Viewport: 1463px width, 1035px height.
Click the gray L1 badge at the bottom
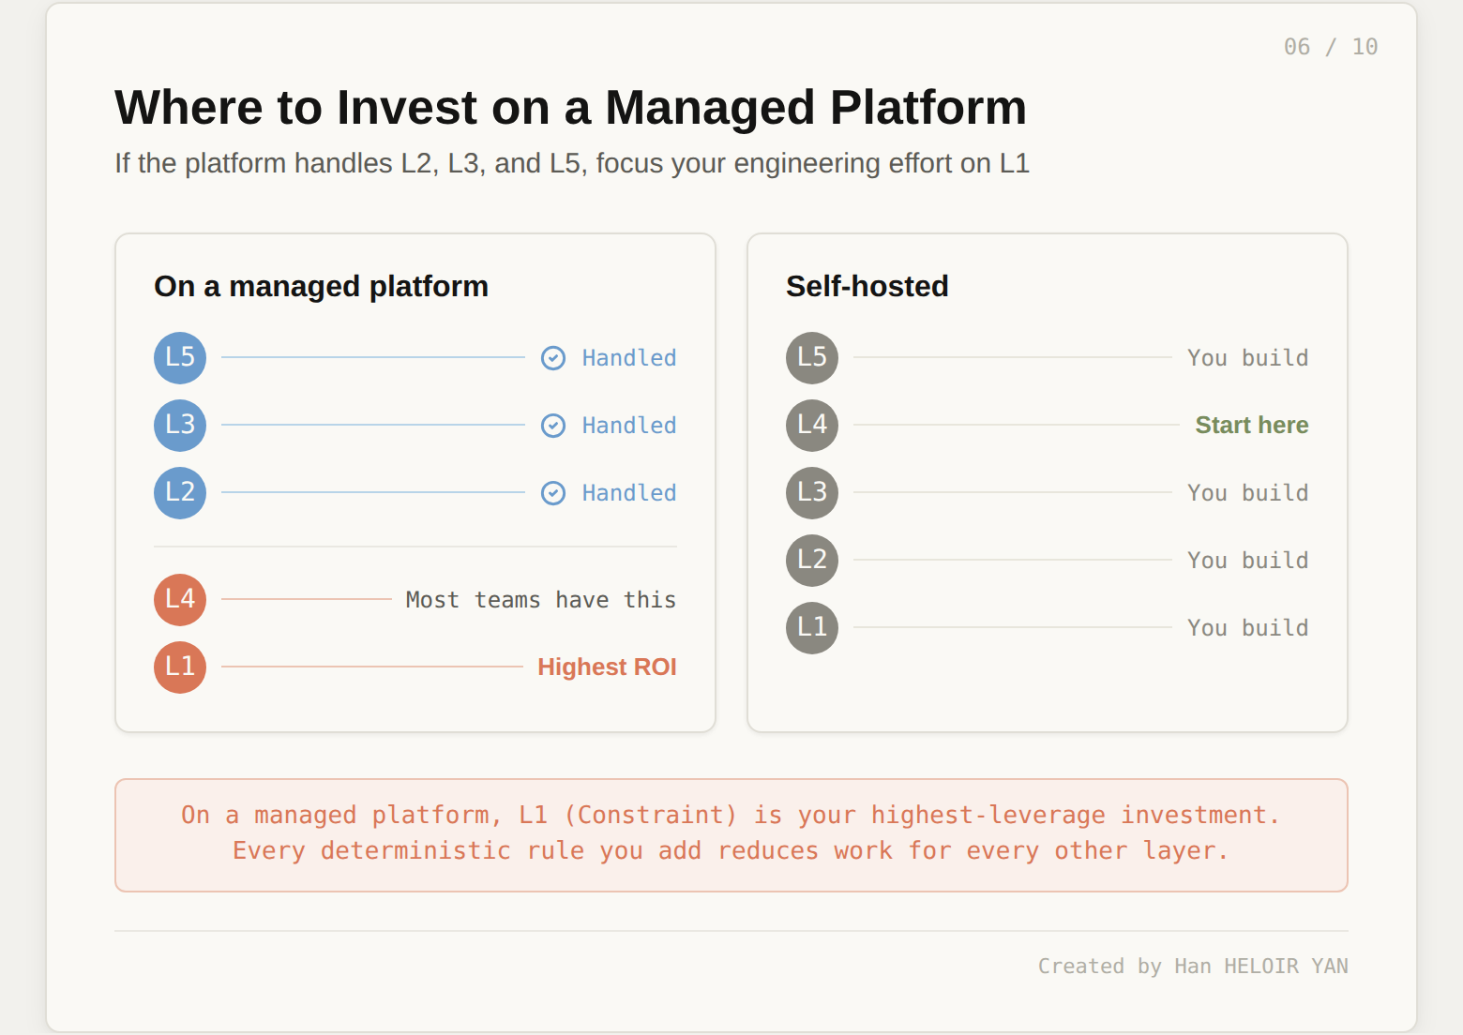[x=811, y=627]
